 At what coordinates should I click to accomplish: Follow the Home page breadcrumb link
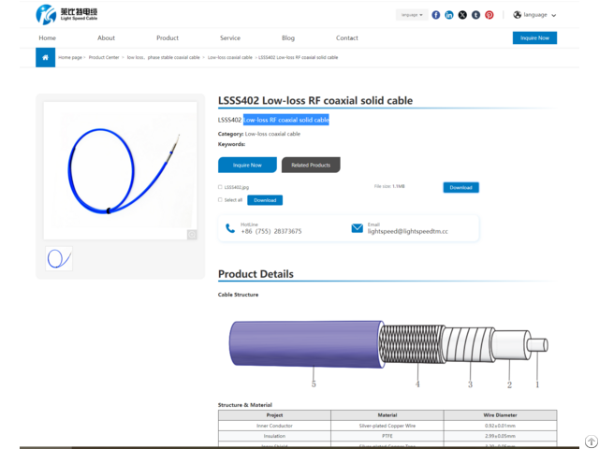click(x=70, y=57)
